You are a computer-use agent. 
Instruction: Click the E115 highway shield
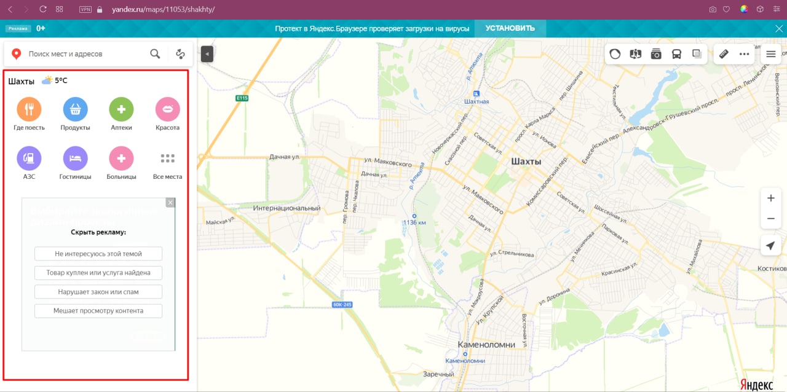[x=242, y=98]
